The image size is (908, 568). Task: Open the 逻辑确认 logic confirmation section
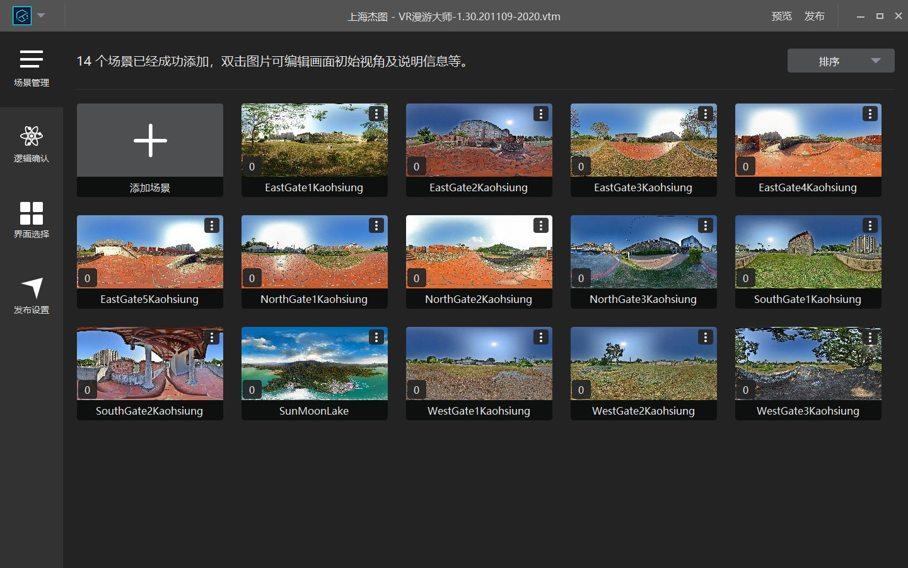point(31,144)
